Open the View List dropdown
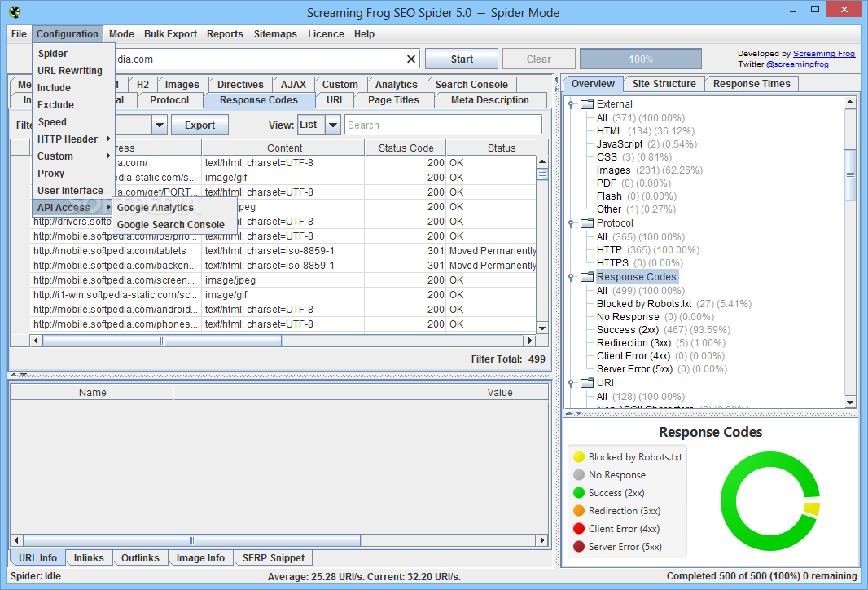 pyautogui.click(x=333, y=125)
